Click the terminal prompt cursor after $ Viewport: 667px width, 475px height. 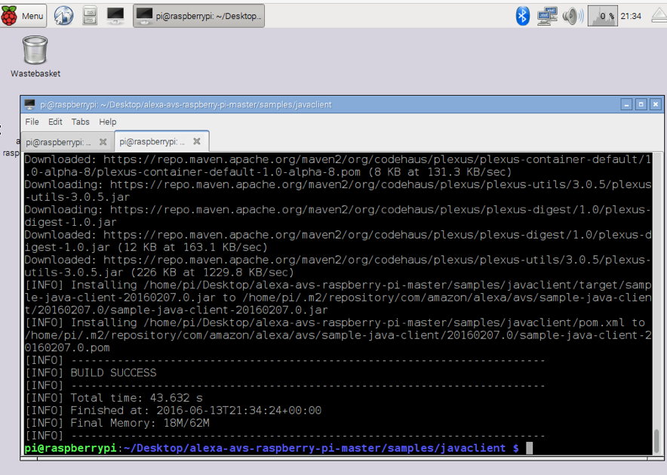pos(529,448)
